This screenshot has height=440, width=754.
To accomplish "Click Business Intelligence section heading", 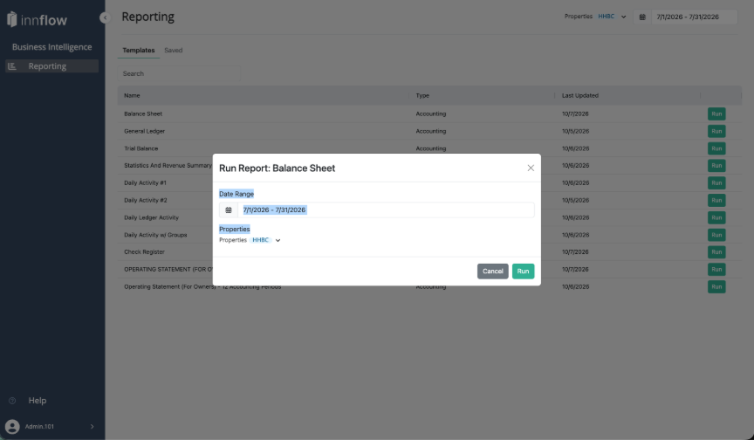I will coord(52,47).
